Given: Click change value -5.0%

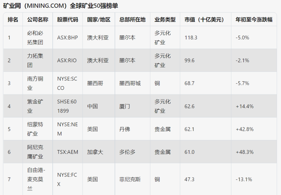Looking at the screenshot, I should pyautogui.click(x=242, y=38).
